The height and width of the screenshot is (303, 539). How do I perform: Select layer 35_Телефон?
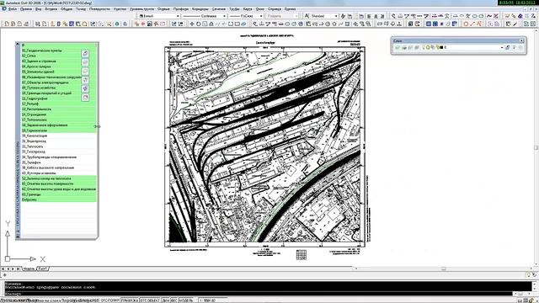[59, 162]
